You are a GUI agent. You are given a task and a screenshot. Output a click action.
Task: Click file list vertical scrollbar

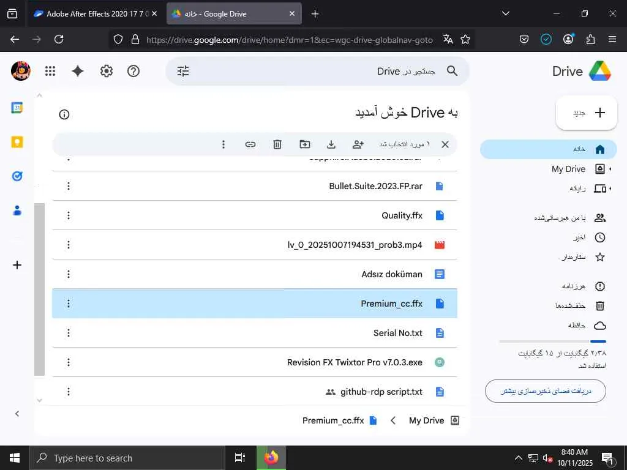click(39, 289)
